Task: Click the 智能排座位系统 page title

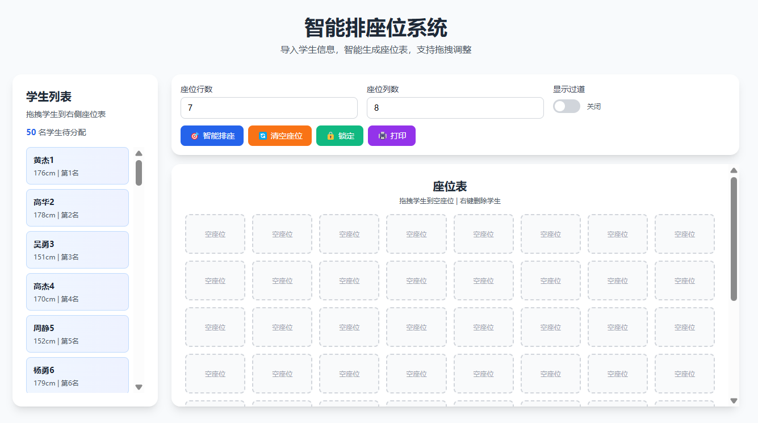Action: [376, 27]
